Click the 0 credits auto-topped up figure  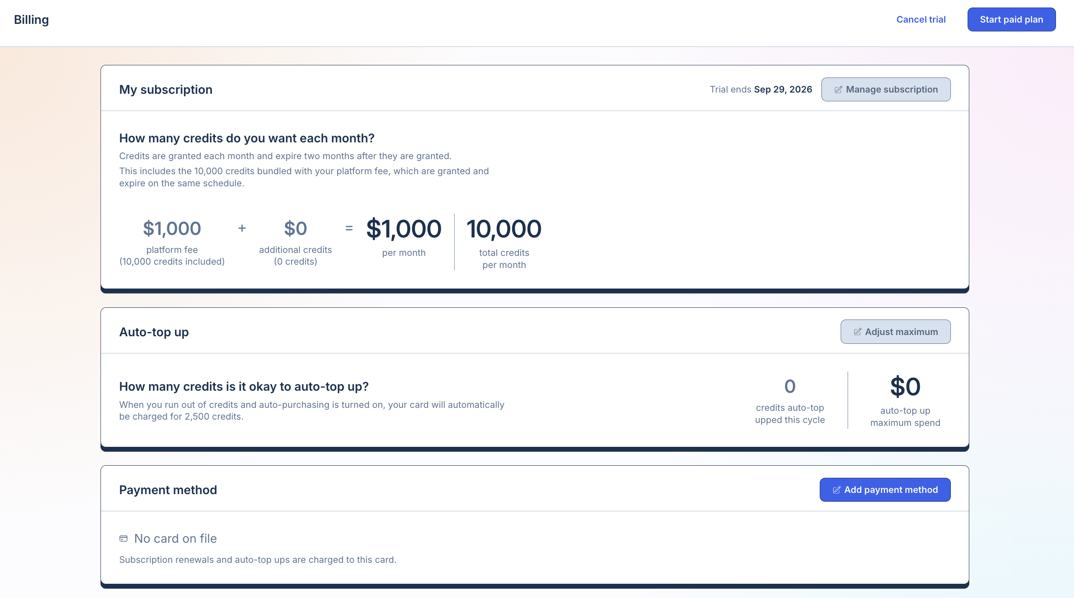790,387
